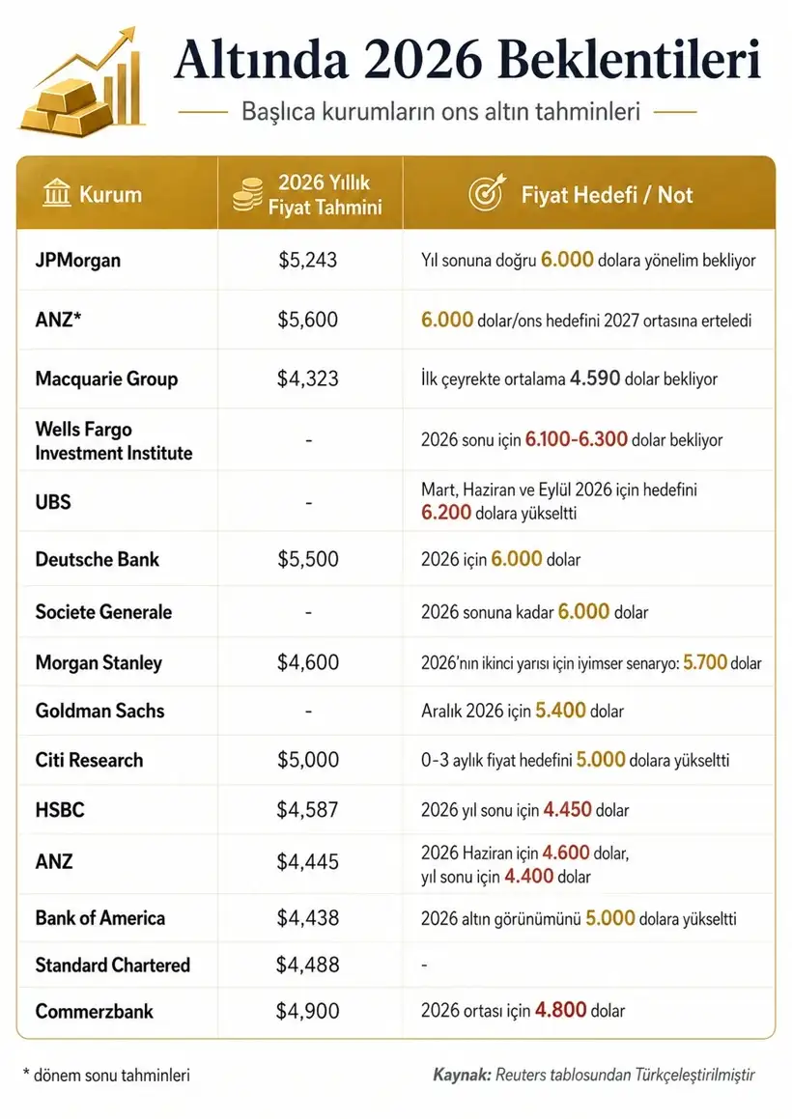Click Wells Fargo Investment Institute name
Image resolution: width=792 pixels, height=1119 pixels.
coord(114,440)
